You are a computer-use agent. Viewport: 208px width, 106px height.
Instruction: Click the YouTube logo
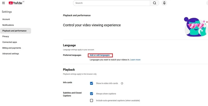pos(16,3)
